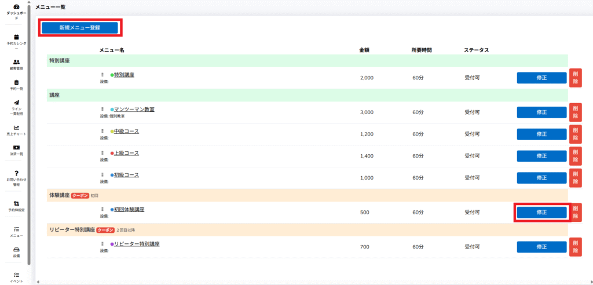
Task: Click 新規メニュー登録 button
Action: click(79, 27)
